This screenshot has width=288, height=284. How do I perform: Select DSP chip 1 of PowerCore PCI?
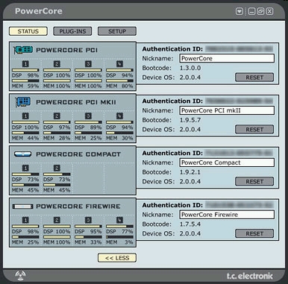tap(25, 64)
